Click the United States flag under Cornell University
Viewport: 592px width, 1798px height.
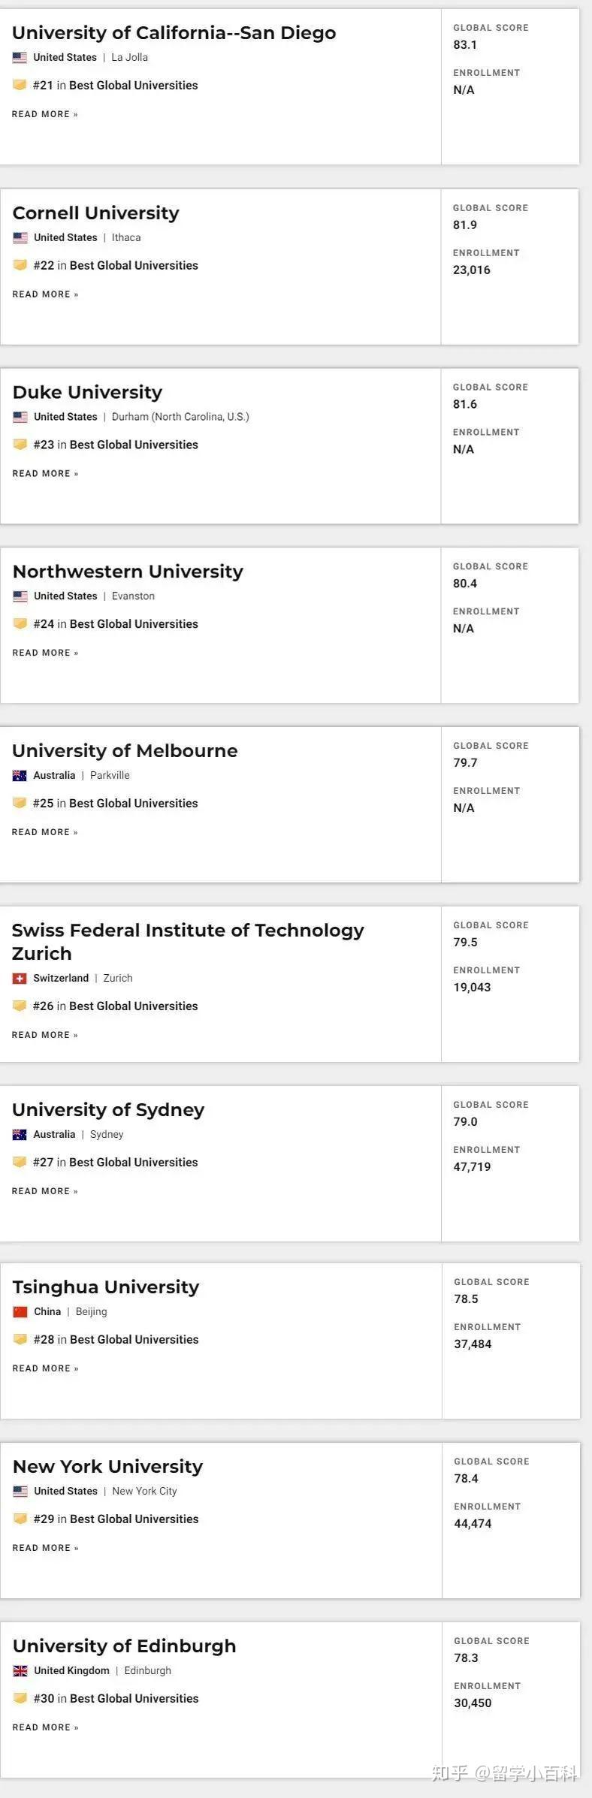coord(20,238)
